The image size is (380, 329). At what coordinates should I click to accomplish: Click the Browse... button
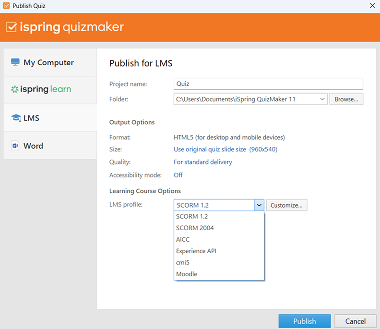tap(346, 99)
